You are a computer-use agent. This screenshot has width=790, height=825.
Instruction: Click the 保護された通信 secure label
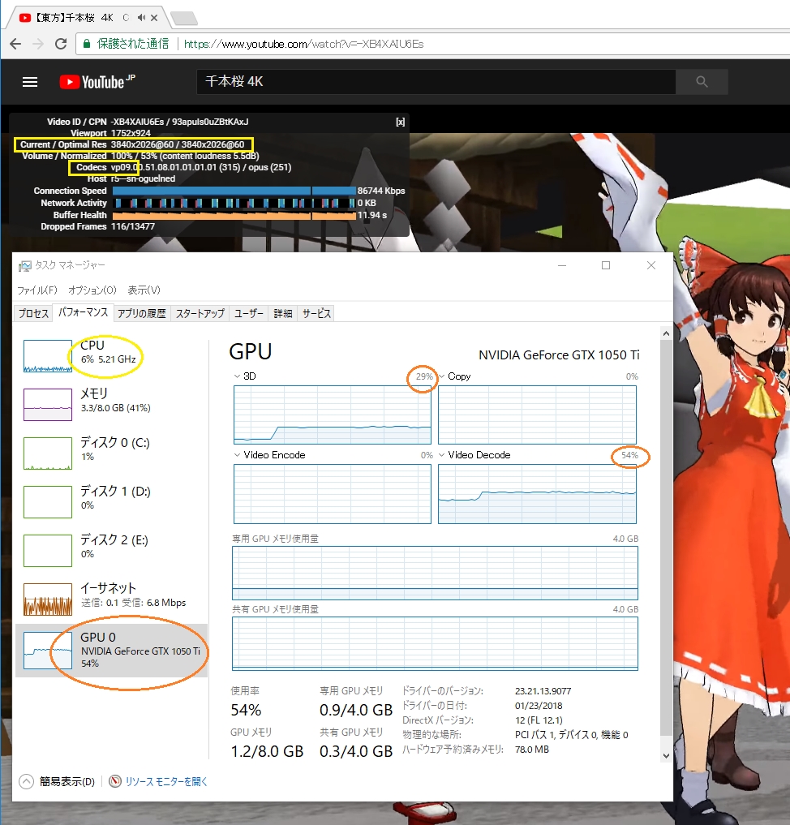pos(132,44)
